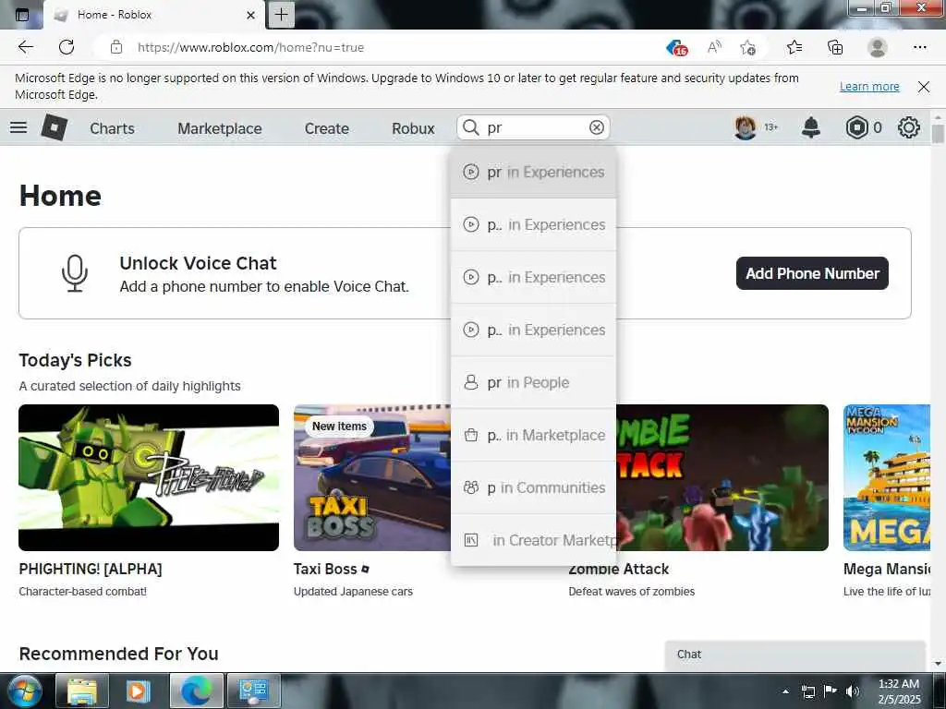Open the notifications bell
Viewport: 946px width, 709px height.
811,127
